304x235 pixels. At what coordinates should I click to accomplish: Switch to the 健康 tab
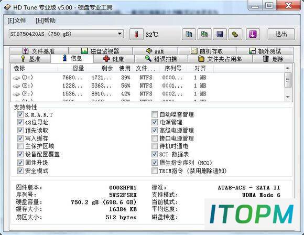click(114, 59)
